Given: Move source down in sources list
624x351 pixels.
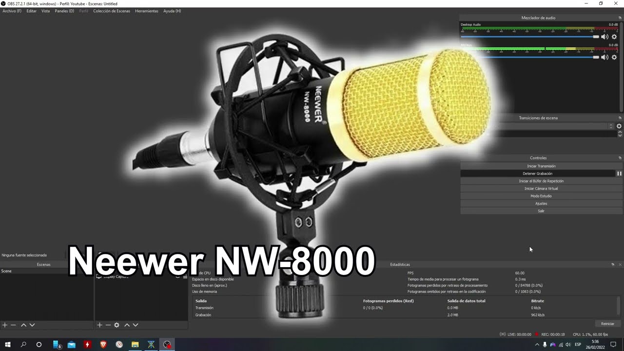Looking at the screenshot, I should [x=136, y=325].
